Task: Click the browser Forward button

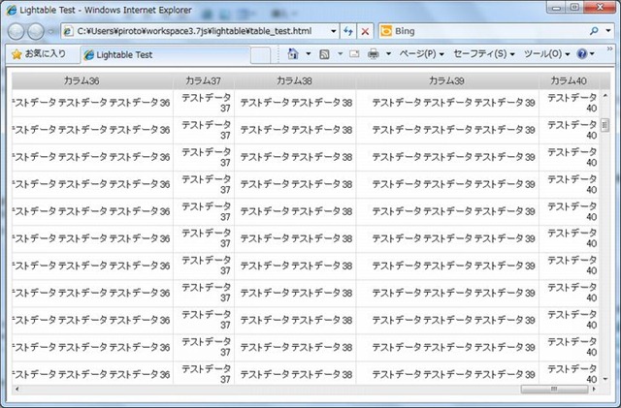Action: 40,31
